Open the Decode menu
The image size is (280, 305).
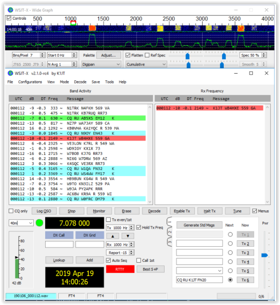point(80,82)
